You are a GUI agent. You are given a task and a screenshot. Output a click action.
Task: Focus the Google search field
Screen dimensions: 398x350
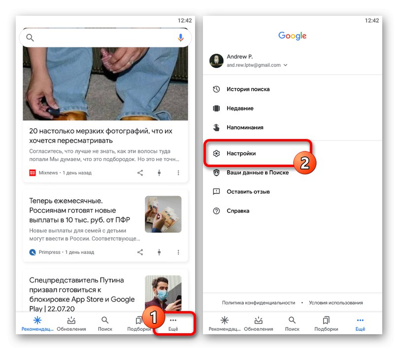105,37
